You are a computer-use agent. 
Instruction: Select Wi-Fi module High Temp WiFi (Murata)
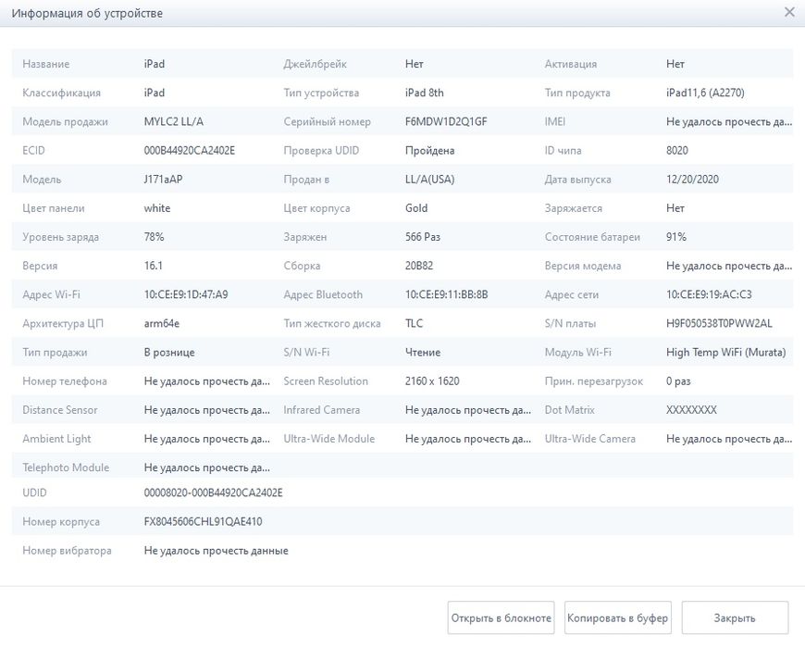(726, 353)
